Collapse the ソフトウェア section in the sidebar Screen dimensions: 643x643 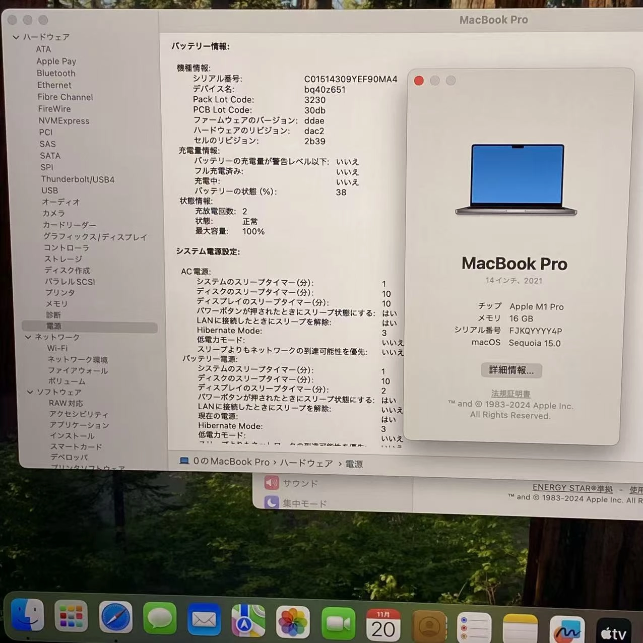30,392
